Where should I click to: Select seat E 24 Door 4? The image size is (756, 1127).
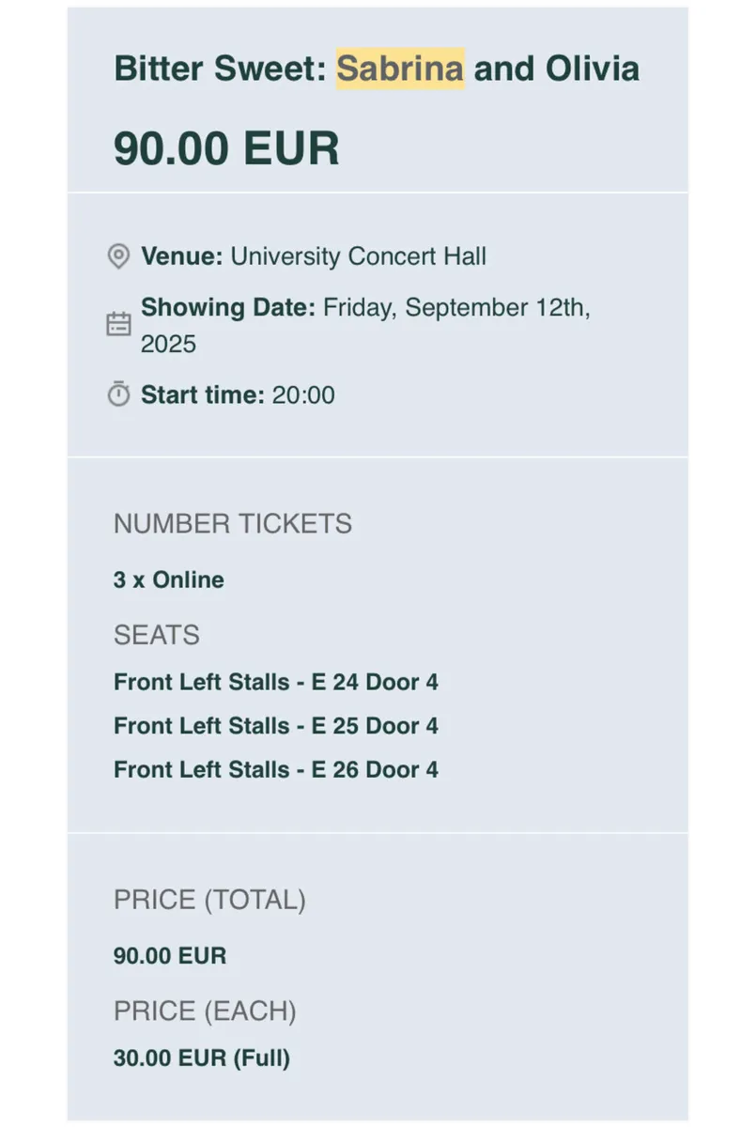point(276,682)
